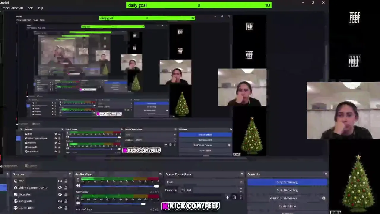Click the Scene Transitions panel title
This screenshot has height=214, width=380.
coord(178,174)
